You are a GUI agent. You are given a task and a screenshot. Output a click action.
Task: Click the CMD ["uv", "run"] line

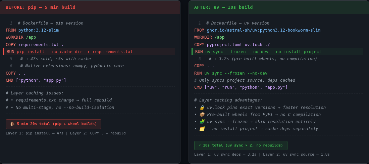[x=241, y=87]
